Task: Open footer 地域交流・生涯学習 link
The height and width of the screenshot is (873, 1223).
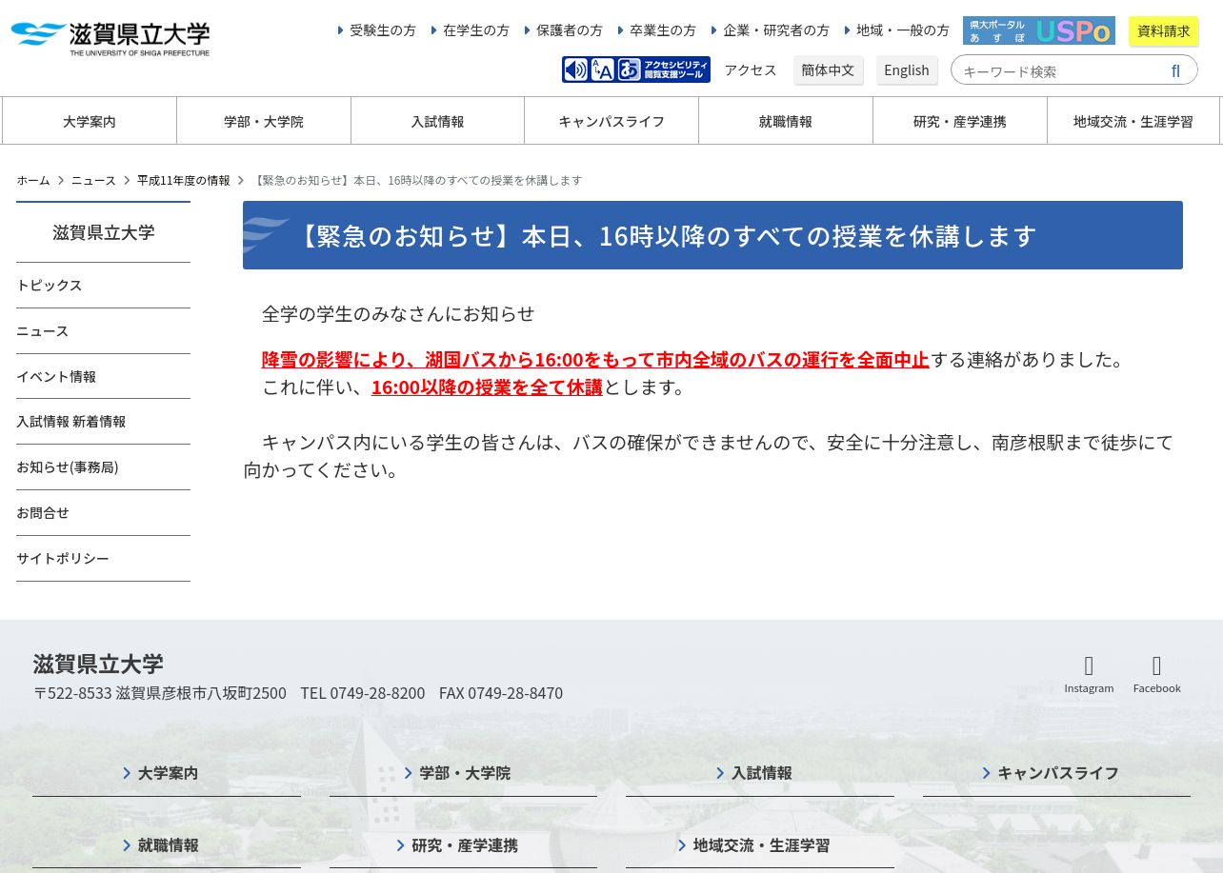Action: click(760, 845)
